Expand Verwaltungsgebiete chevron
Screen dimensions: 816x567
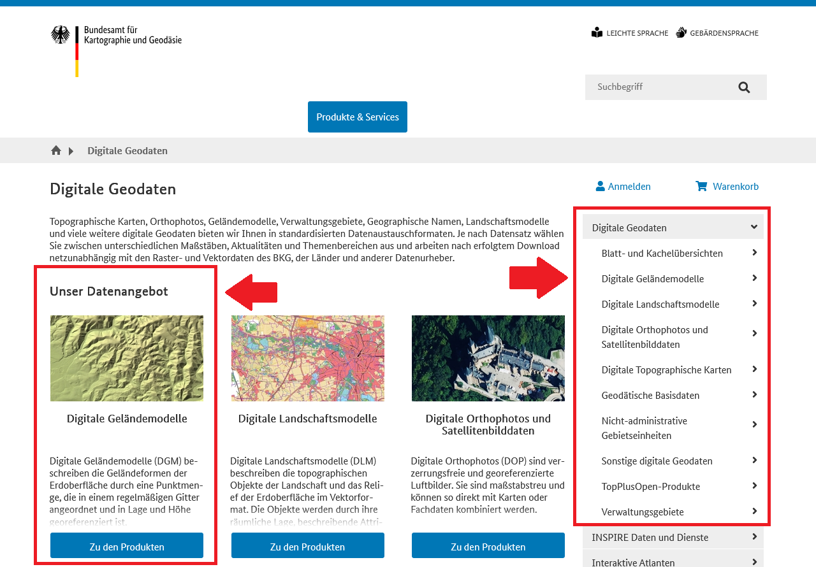click(x=754, y=511)
